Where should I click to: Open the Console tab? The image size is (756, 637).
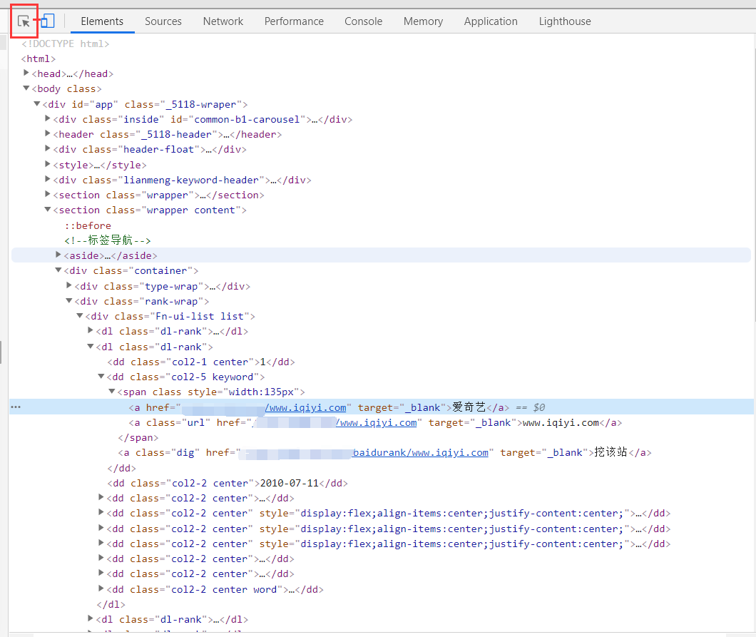[x=363, y=21]
